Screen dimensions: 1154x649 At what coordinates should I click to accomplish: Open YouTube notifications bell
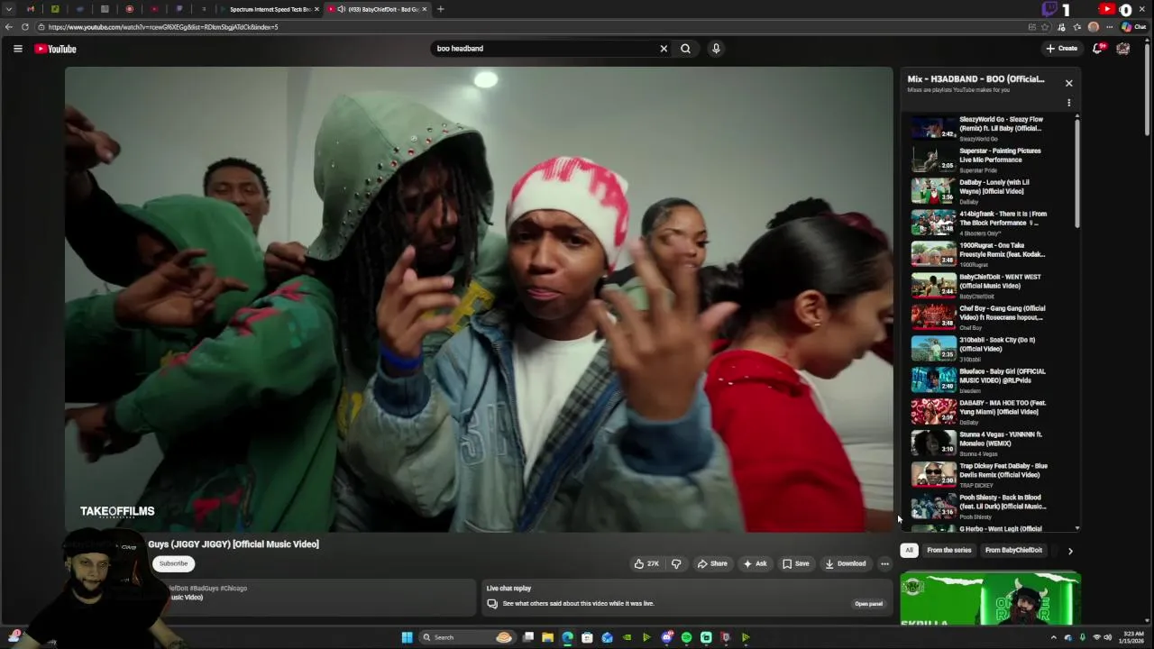[1097, 49]
